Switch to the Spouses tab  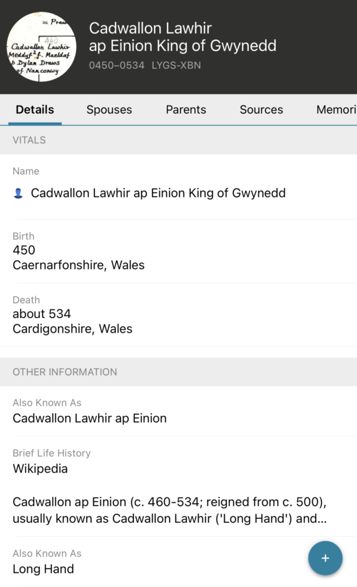point(109,109)
